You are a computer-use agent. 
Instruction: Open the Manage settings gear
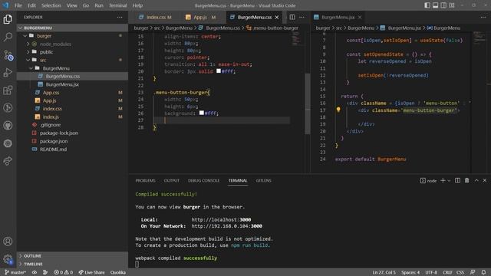click(x=8, y=259)
